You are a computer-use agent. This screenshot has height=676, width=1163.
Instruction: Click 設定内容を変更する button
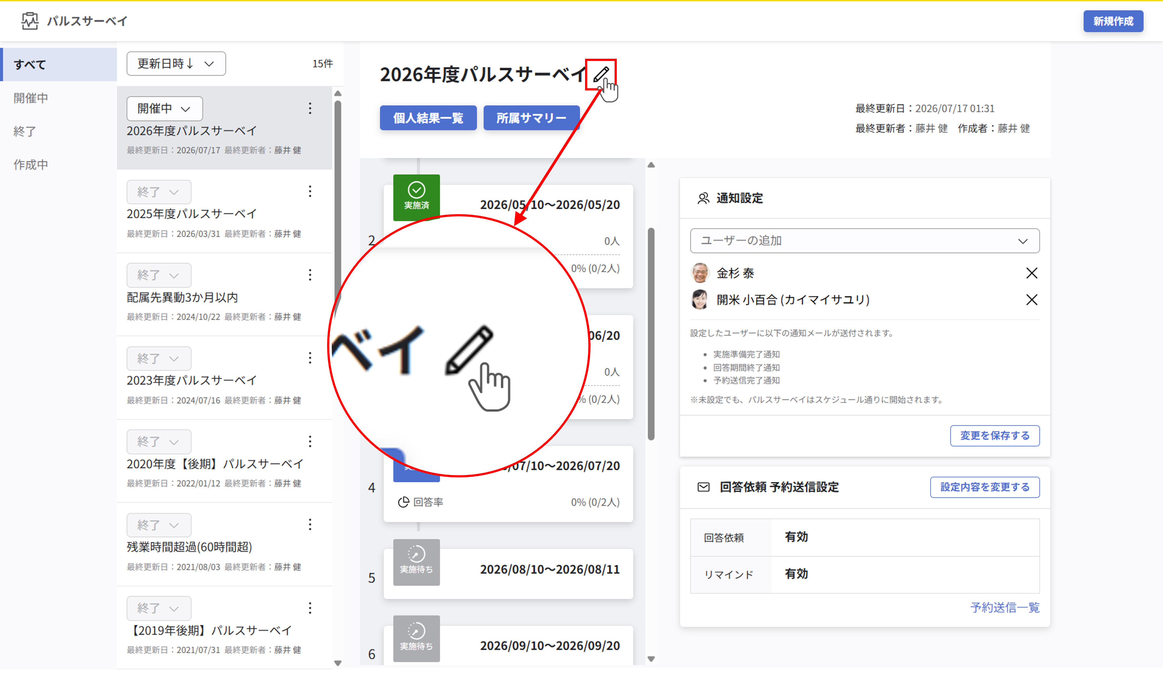click(984, 487)
